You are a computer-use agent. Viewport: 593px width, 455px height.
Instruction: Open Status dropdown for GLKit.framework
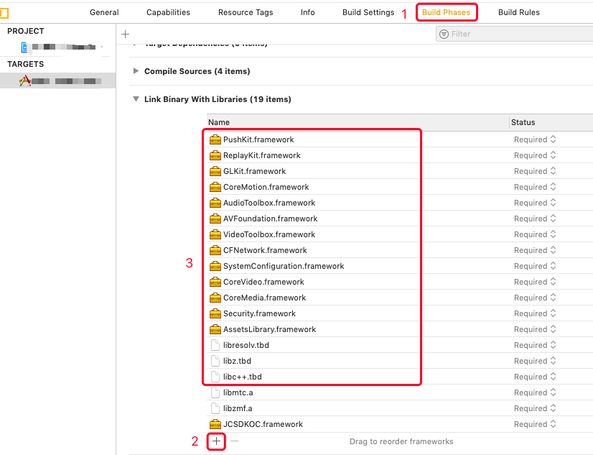[535, 172]
